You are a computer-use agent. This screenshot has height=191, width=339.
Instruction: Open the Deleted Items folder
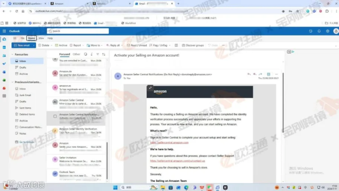[x=27, y=115]
